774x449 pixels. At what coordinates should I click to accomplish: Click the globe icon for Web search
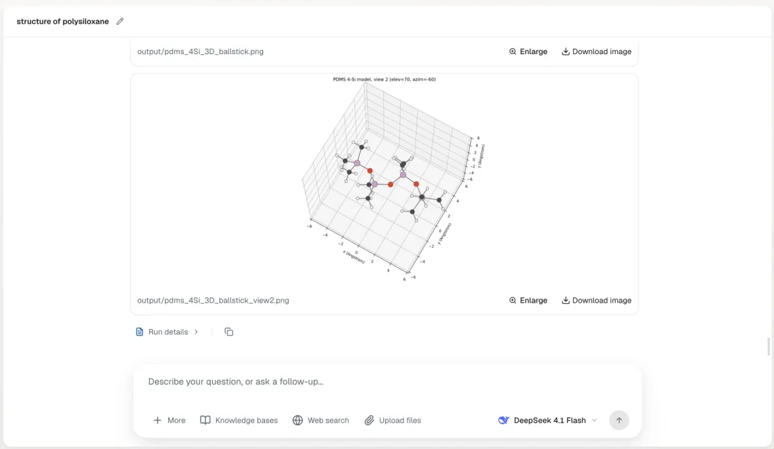point(297,421)
